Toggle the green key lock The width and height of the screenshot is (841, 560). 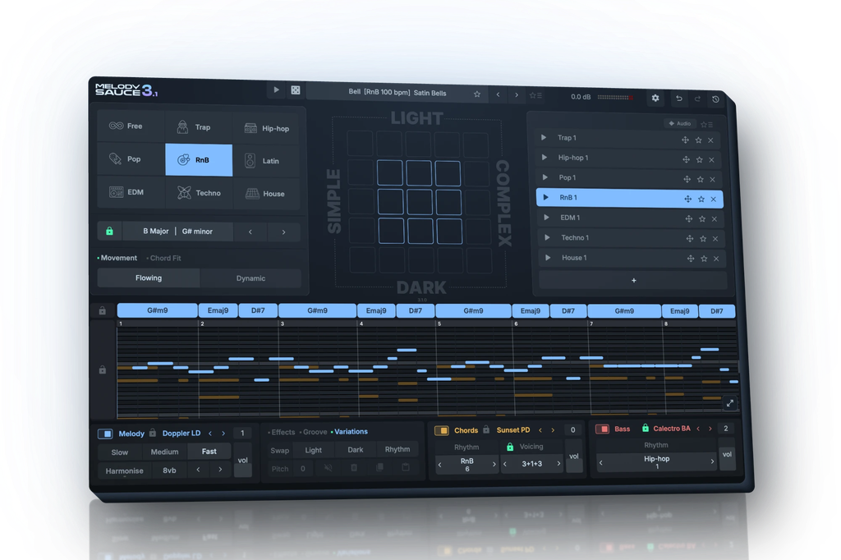pyautogui.click(x=109, y=232)
